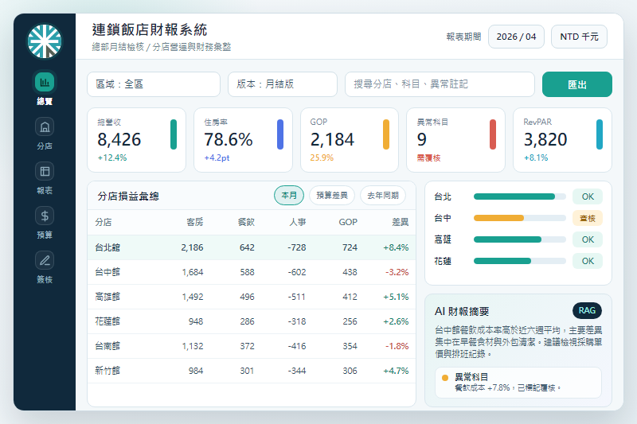Open the 報表 reports table icon
Viewport: 637px width, 424px height.
click(x=45, y=172)
